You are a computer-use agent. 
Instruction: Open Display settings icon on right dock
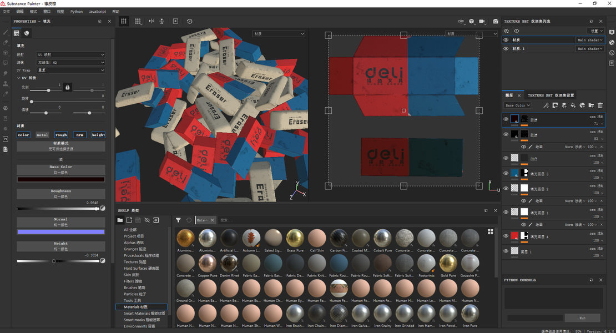[x=612, y=32]
